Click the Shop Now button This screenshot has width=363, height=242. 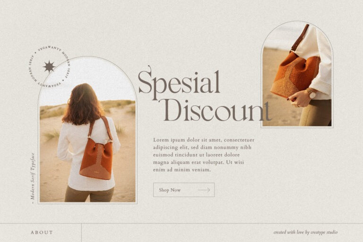(x=184, y=190)
